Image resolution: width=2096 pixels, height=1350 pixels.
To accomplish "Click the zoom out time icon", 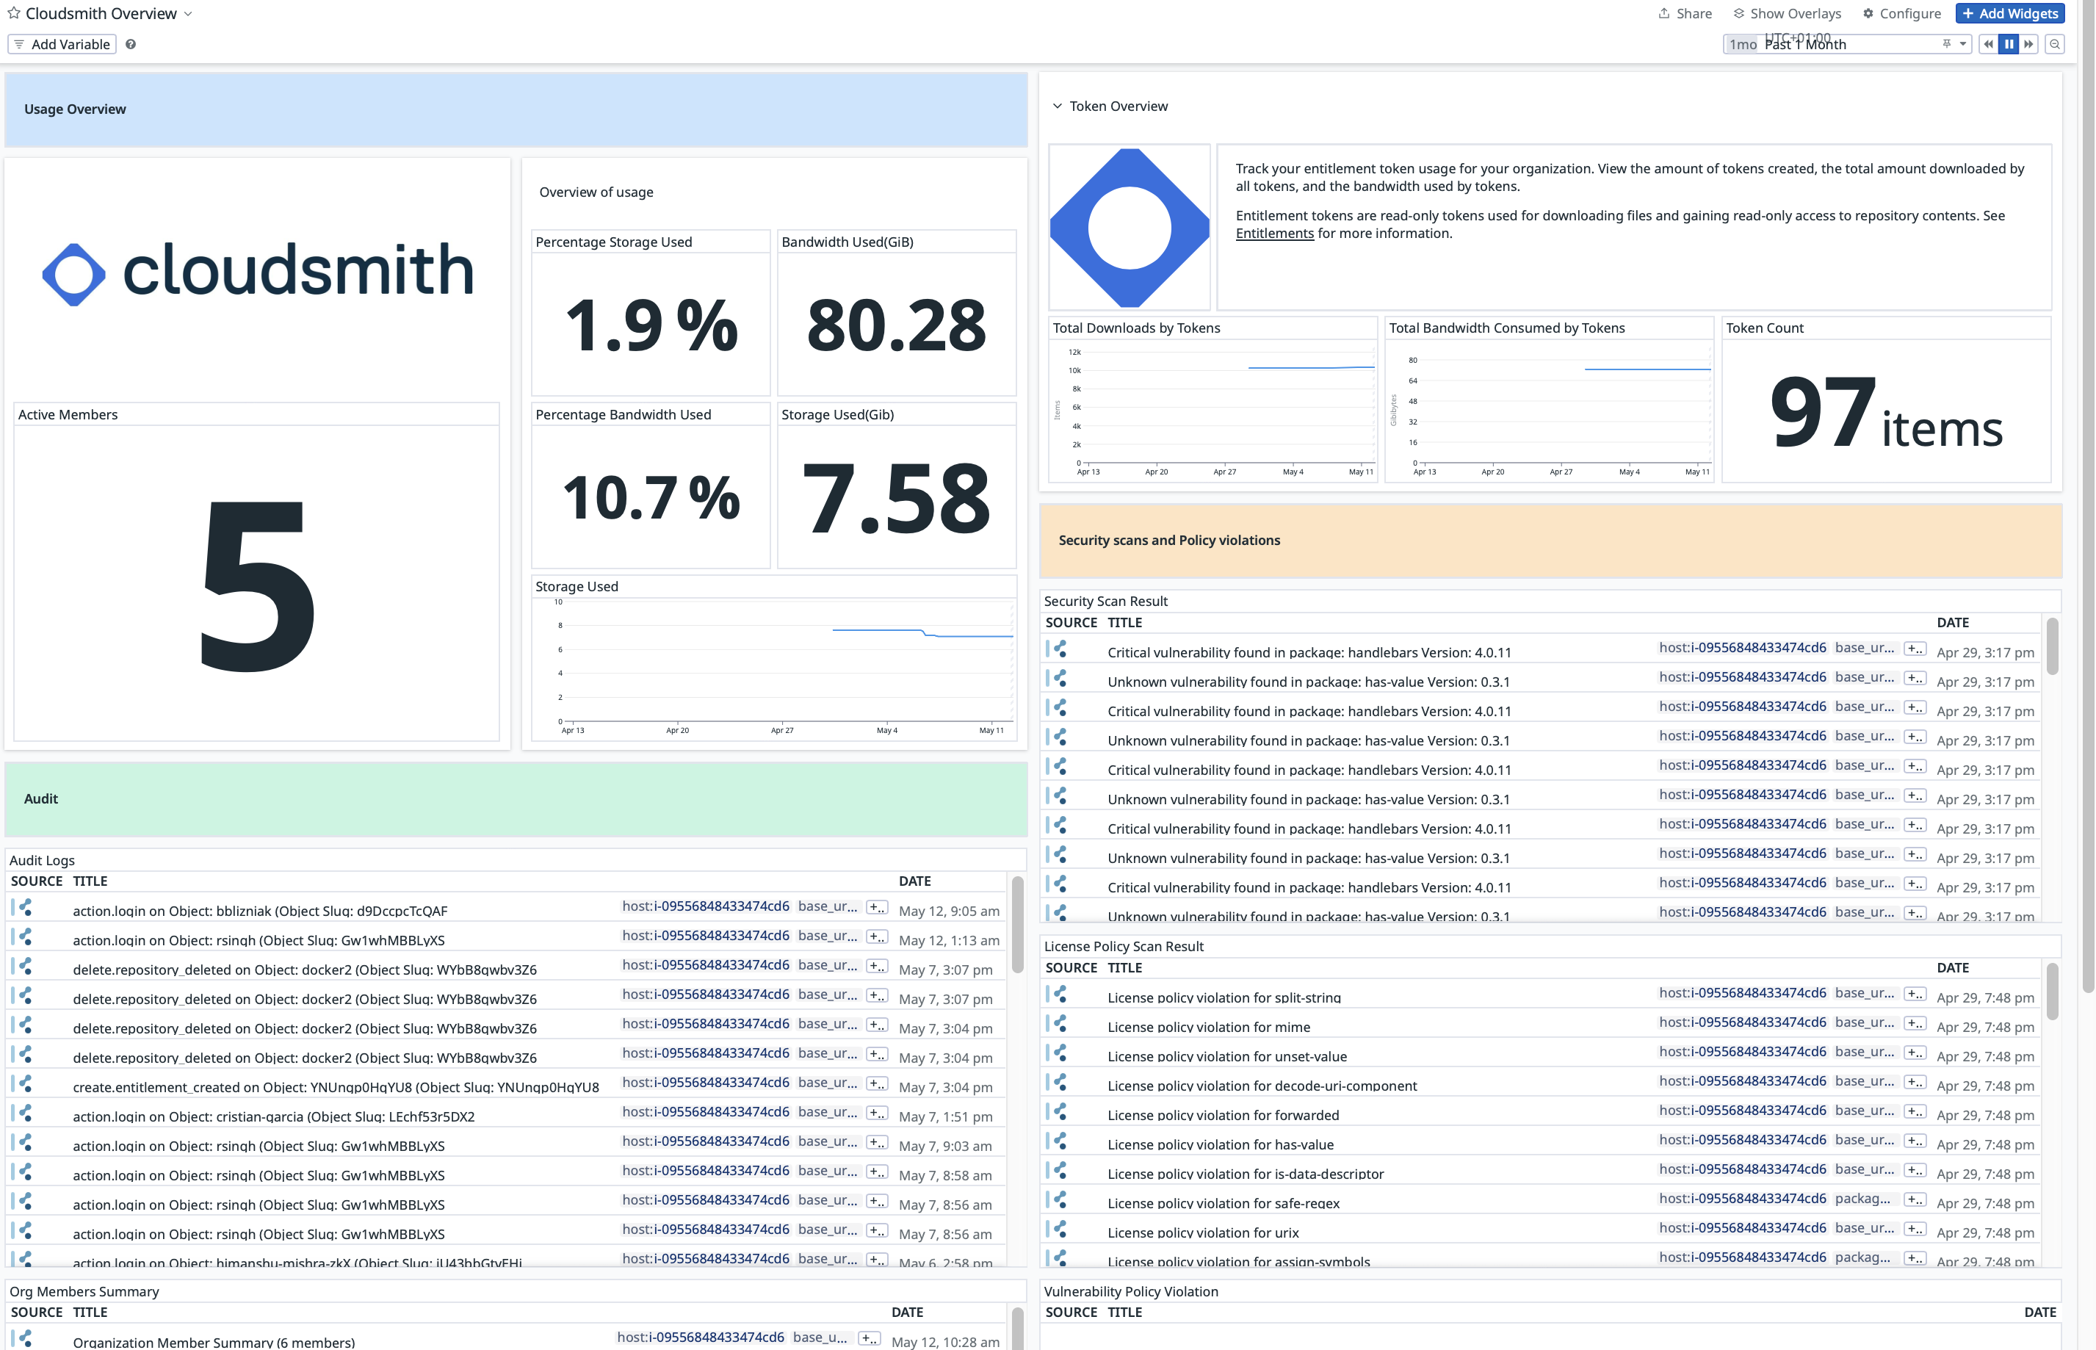I will tap(2054, 44).
